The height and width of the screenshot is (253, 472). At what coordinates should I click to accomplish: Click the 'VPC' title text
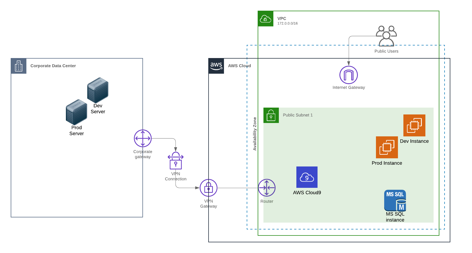pyautogui.click(x=282, y=18)
